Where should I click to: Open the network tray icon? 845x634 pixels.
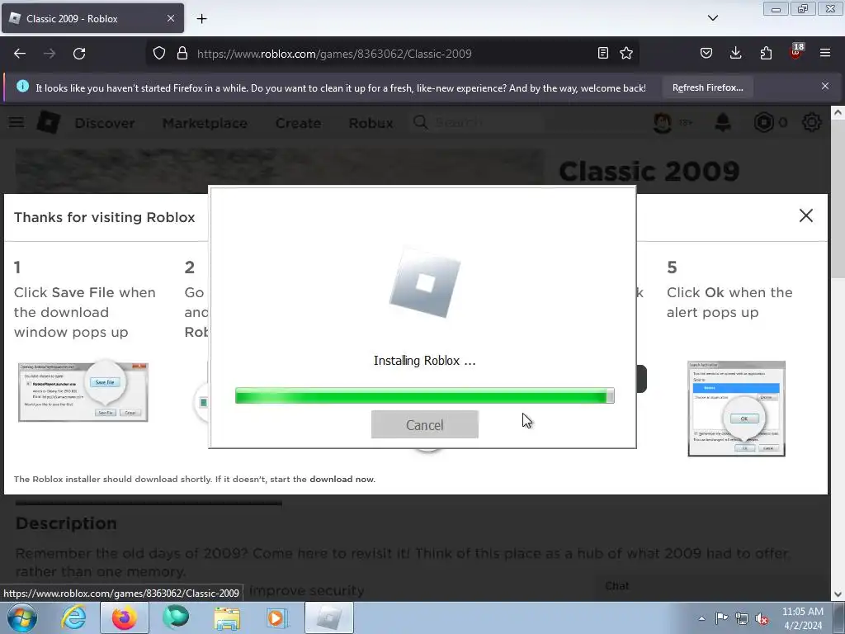point(742,618)
